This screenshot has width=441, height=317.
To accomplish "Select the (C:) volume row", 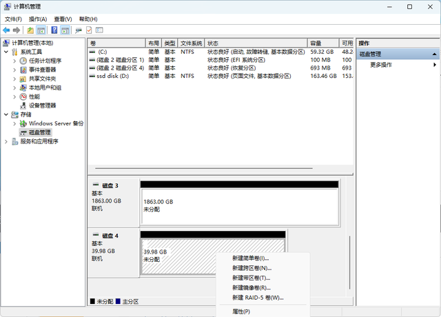I will coord(220,52).
